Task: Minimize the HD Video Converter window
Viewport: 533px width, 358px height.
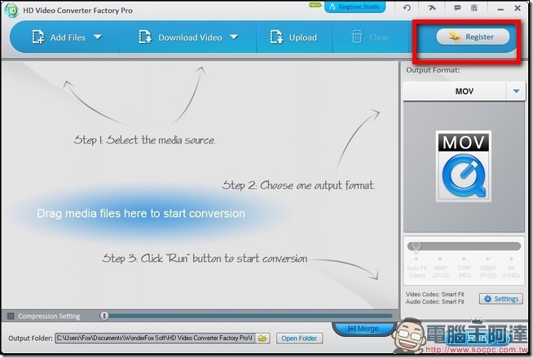Action: 500,9
